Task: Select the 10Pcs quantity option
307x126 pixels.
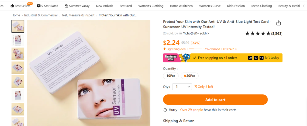Action: (171, 76)
